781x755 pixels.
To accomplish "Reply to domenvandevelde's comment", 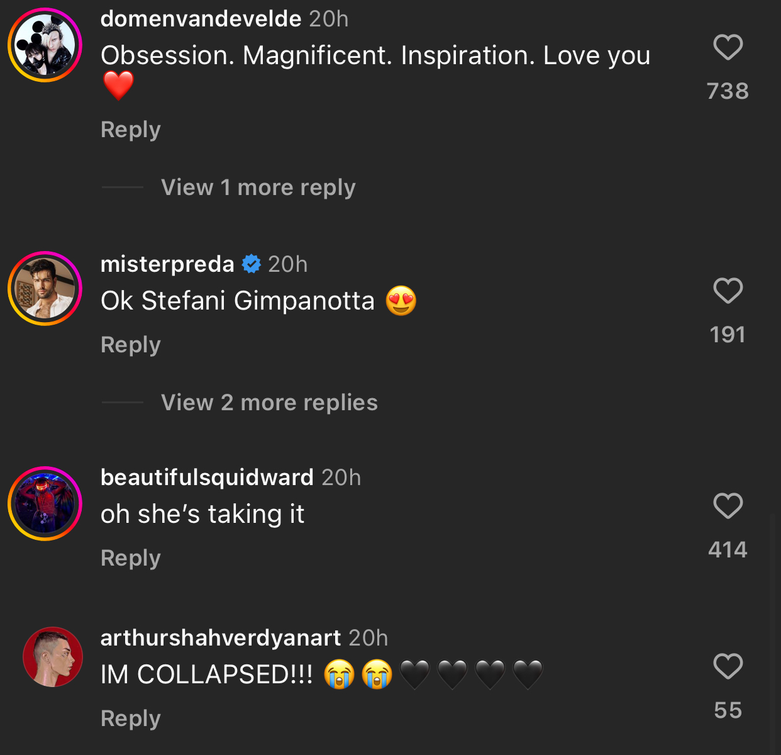I will point(131,130).
